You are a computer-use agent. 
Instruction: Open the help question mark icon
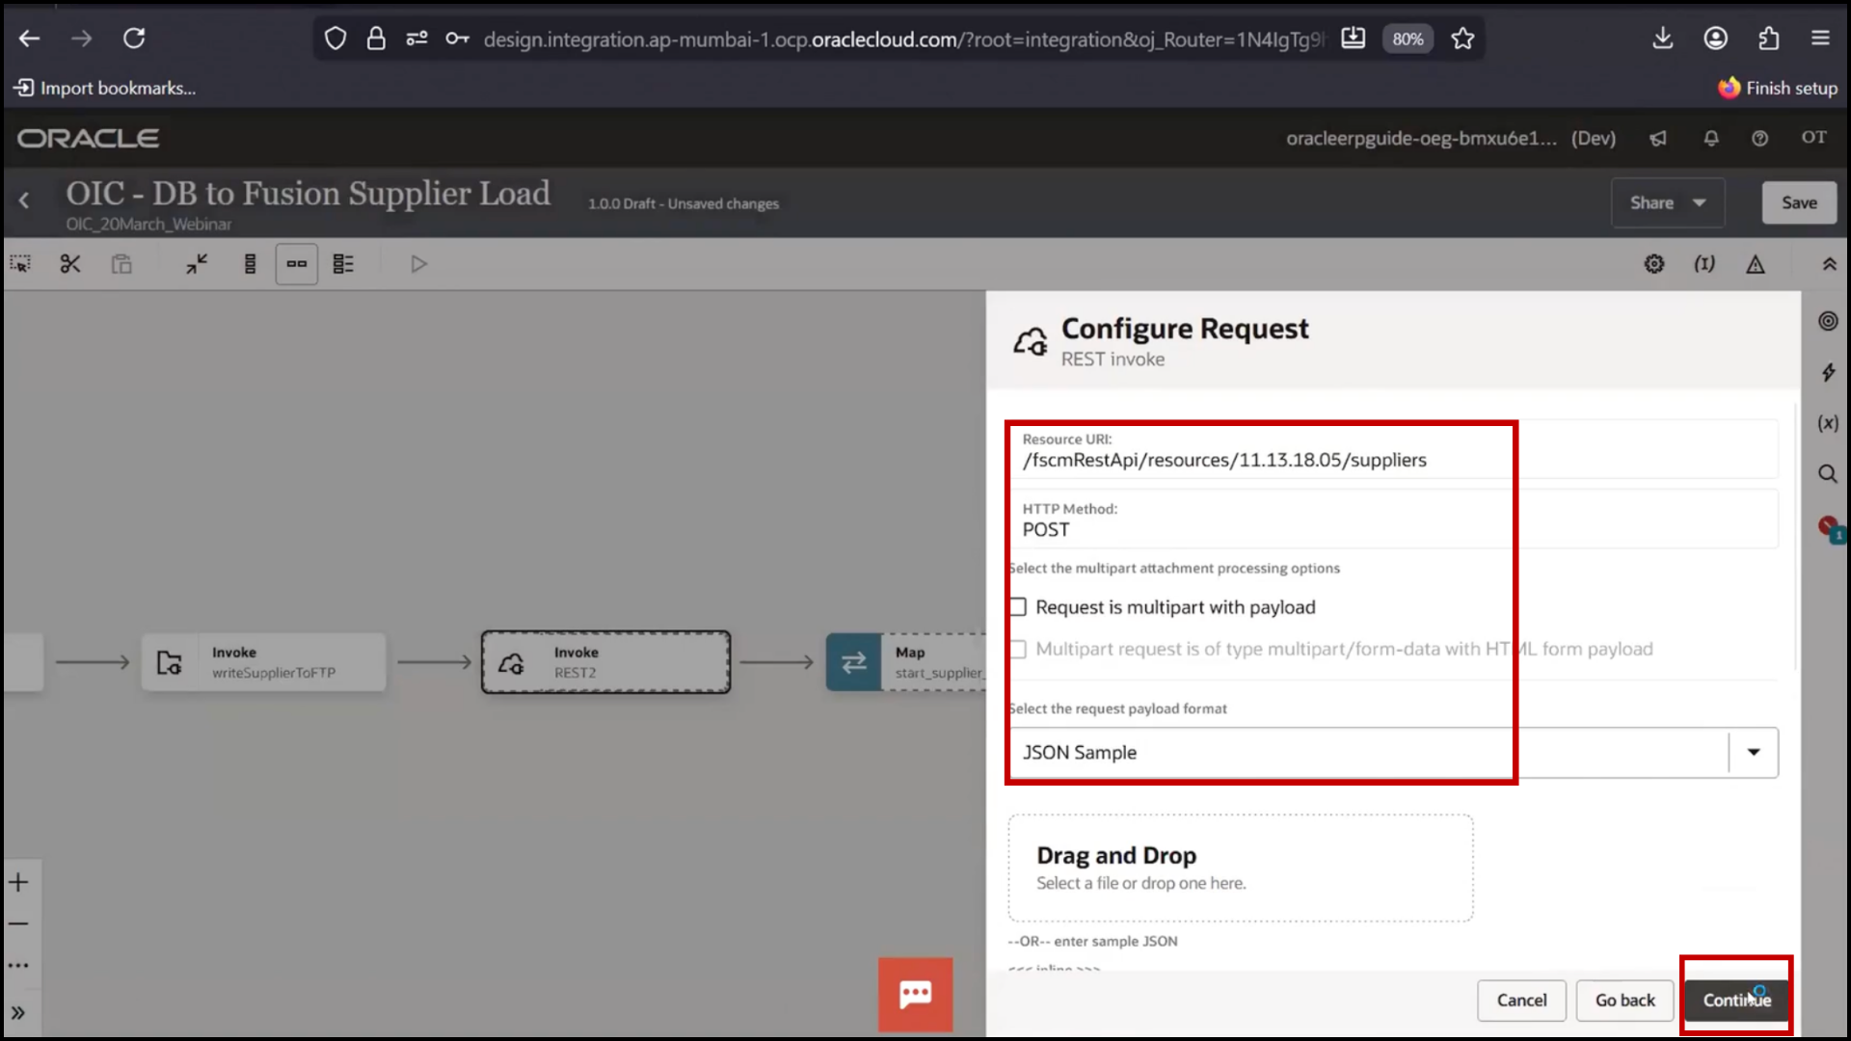[x=1759, y=138]
